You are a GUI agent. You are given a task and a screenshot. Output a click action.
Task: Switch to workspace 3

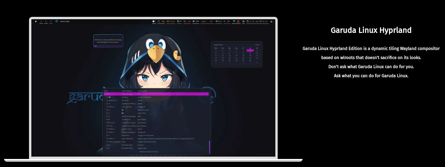[x=51, y=22]
